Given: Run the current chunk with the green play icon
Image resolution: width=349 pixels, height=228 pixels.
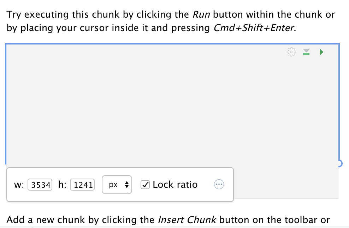Looking at the screenshot, I should pyautogui.click(x=321, y=52).
